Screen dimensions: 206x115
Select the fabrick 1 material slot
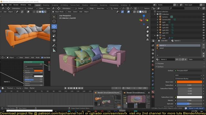[x=178, y=45]
